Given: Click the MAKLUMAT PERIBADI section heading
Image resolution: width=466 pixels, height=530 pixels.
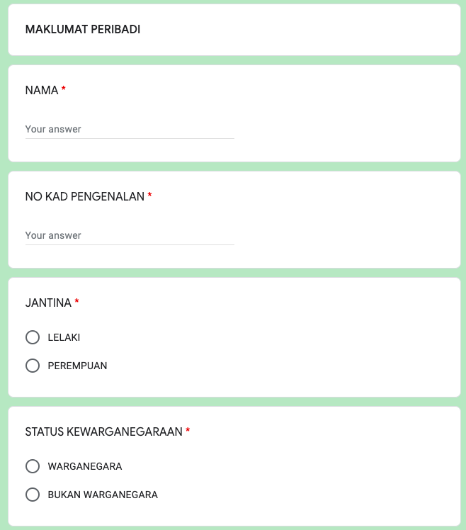Looking at the screenshot, I should (x=83, y=30).
